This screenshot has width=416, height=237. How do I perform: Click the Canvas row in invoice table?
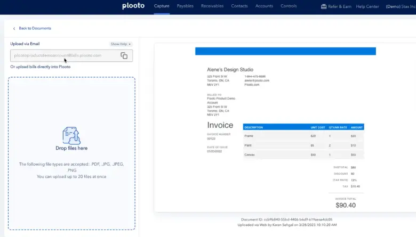tap(303, 155)
